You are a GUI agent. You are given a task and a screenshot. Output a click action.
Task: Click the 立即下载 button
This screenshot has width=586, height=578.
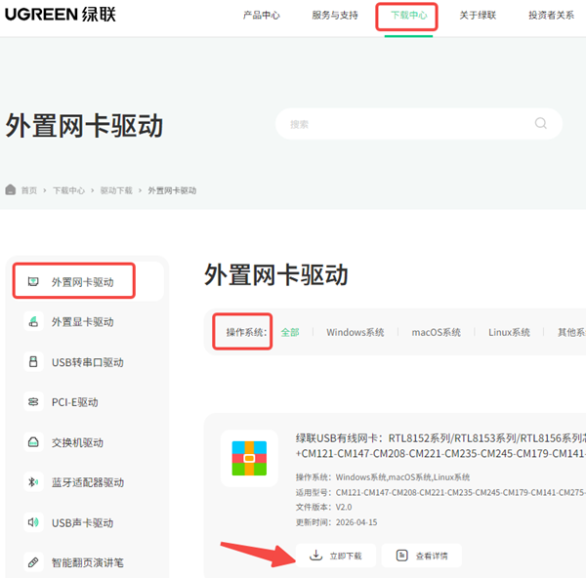coord(336,556)
